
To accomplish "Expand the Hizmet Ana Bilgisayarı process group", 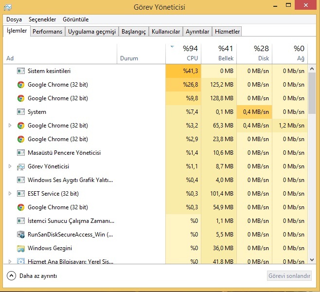I will coord(10,261).
